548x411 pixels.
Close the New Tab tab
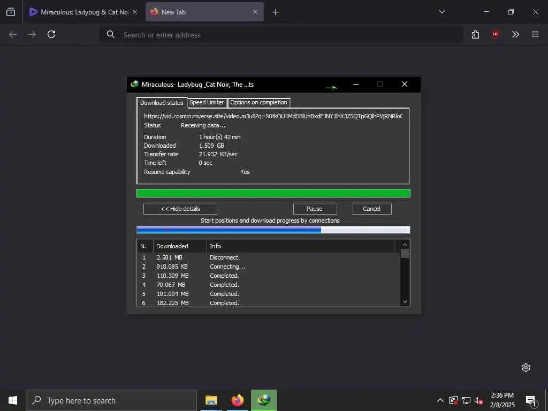[x=255, y=12]
